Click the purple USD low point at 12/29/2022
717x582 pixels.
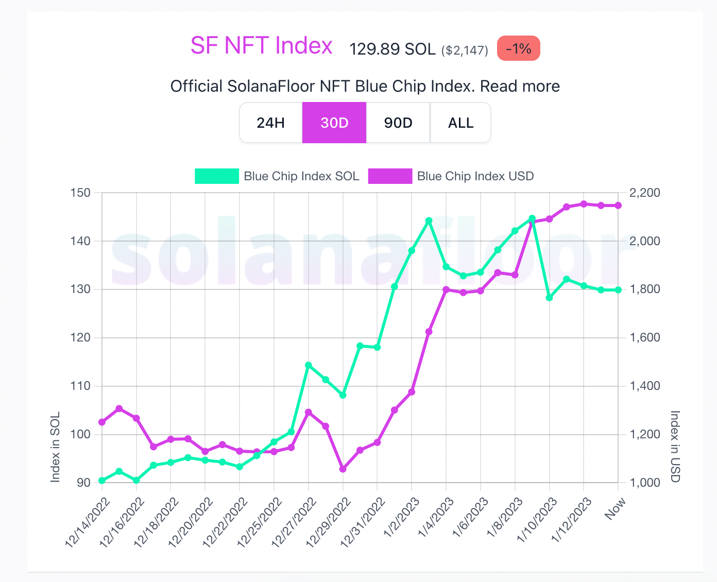343,469
